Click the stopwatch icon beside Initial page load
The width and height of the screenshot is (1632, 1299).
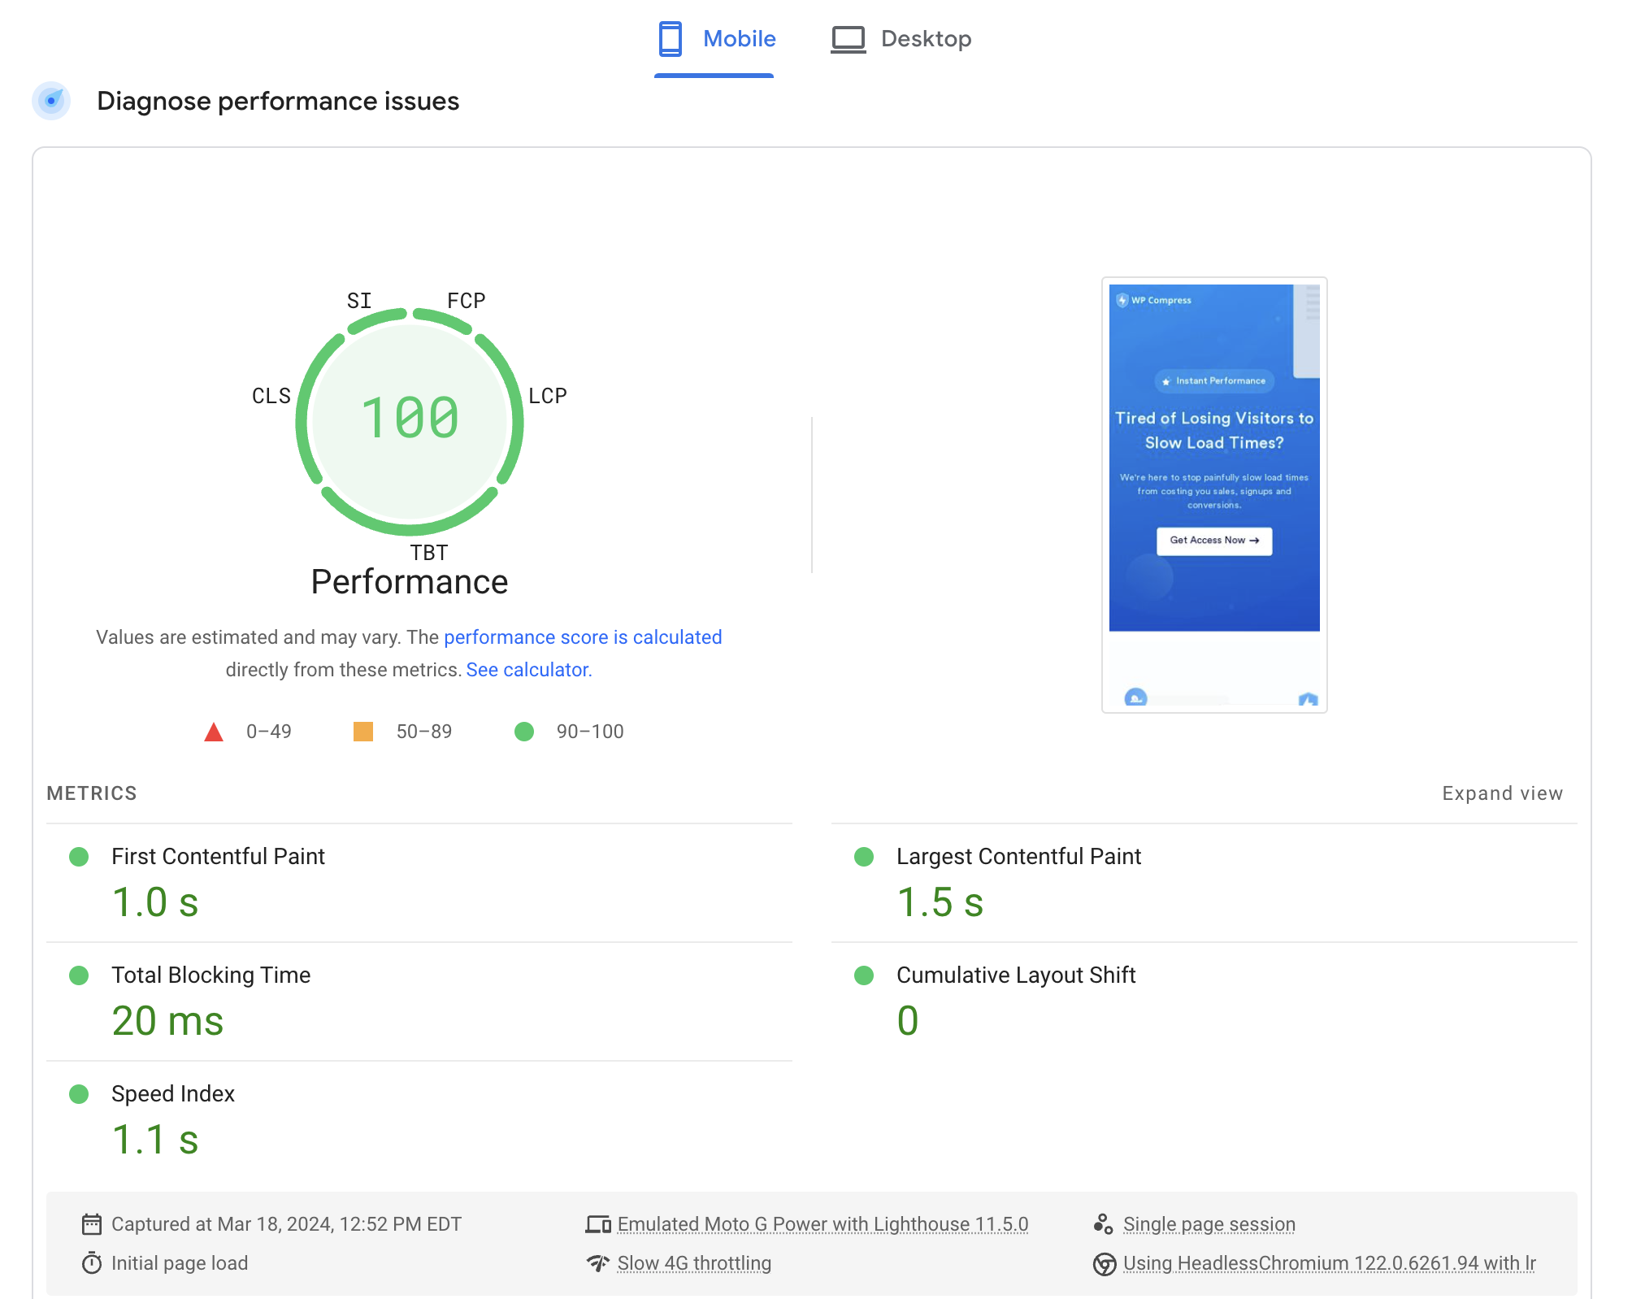point(92,1263)
